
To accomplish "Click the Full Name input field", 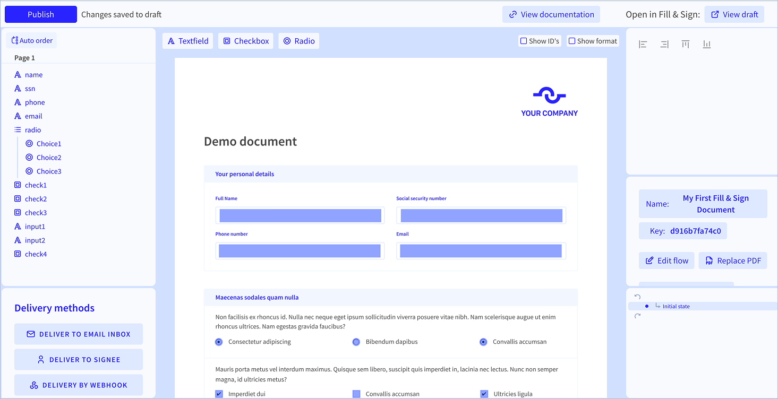I will tap(301, 215).
